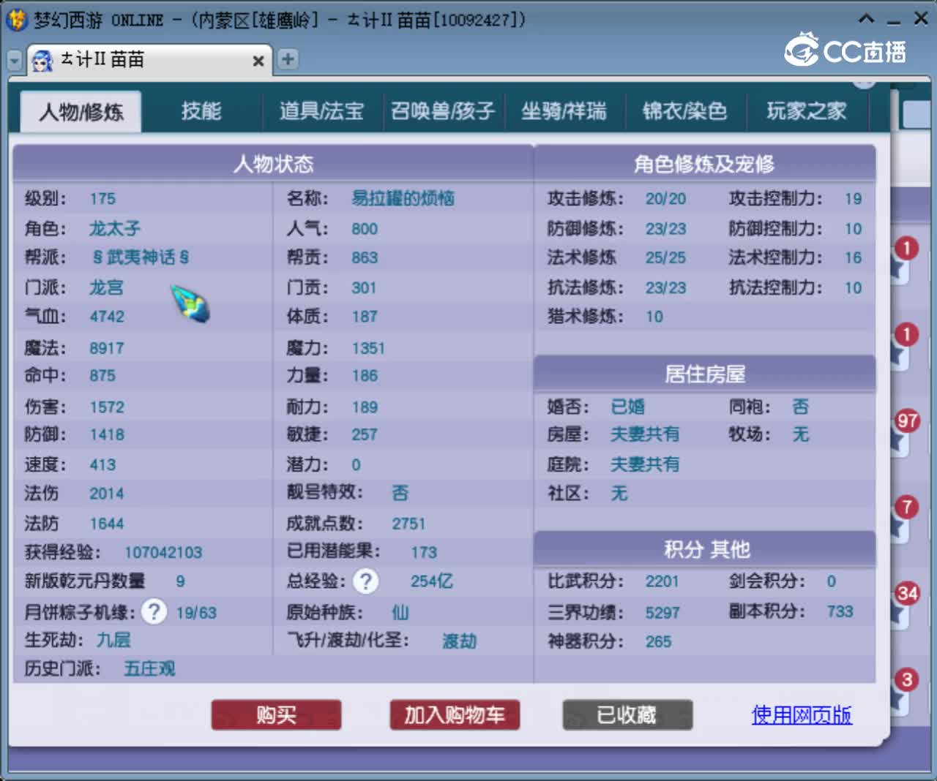Click the 获得经验 value 107042103
This screenshot has height=781, width=937.
pos(163,553)
